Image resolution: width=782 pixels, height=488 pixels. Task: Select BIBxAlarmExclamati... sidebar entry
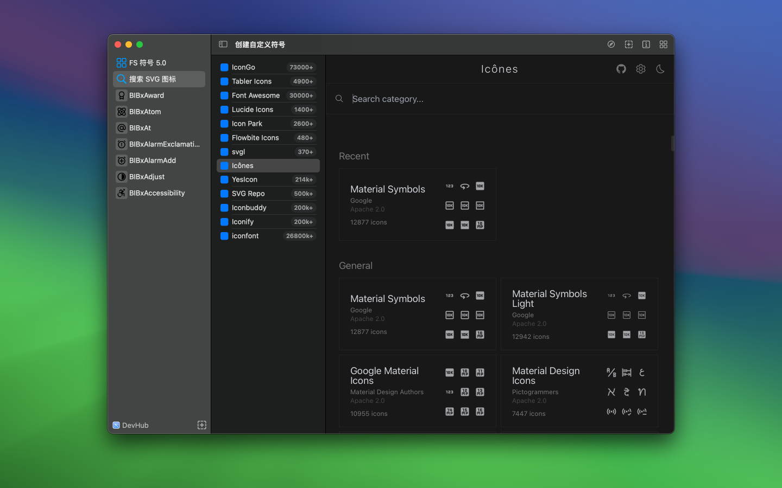(x=159, y=144)
